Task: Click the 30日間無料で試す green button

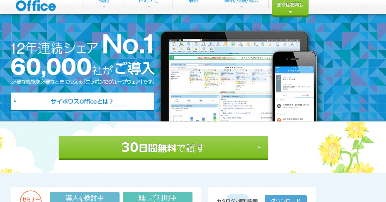Action: click(x=163, y=148)
